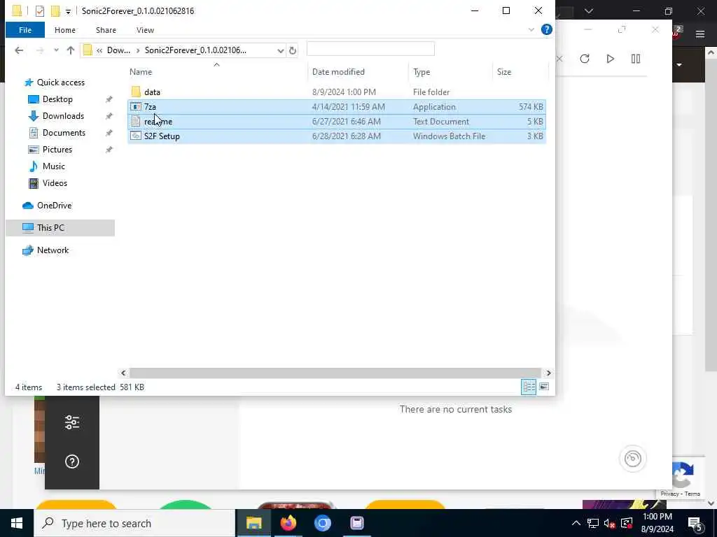717x537 pixels.
Task: Click the help icon in dark sidebar
Action: [72, 461]
